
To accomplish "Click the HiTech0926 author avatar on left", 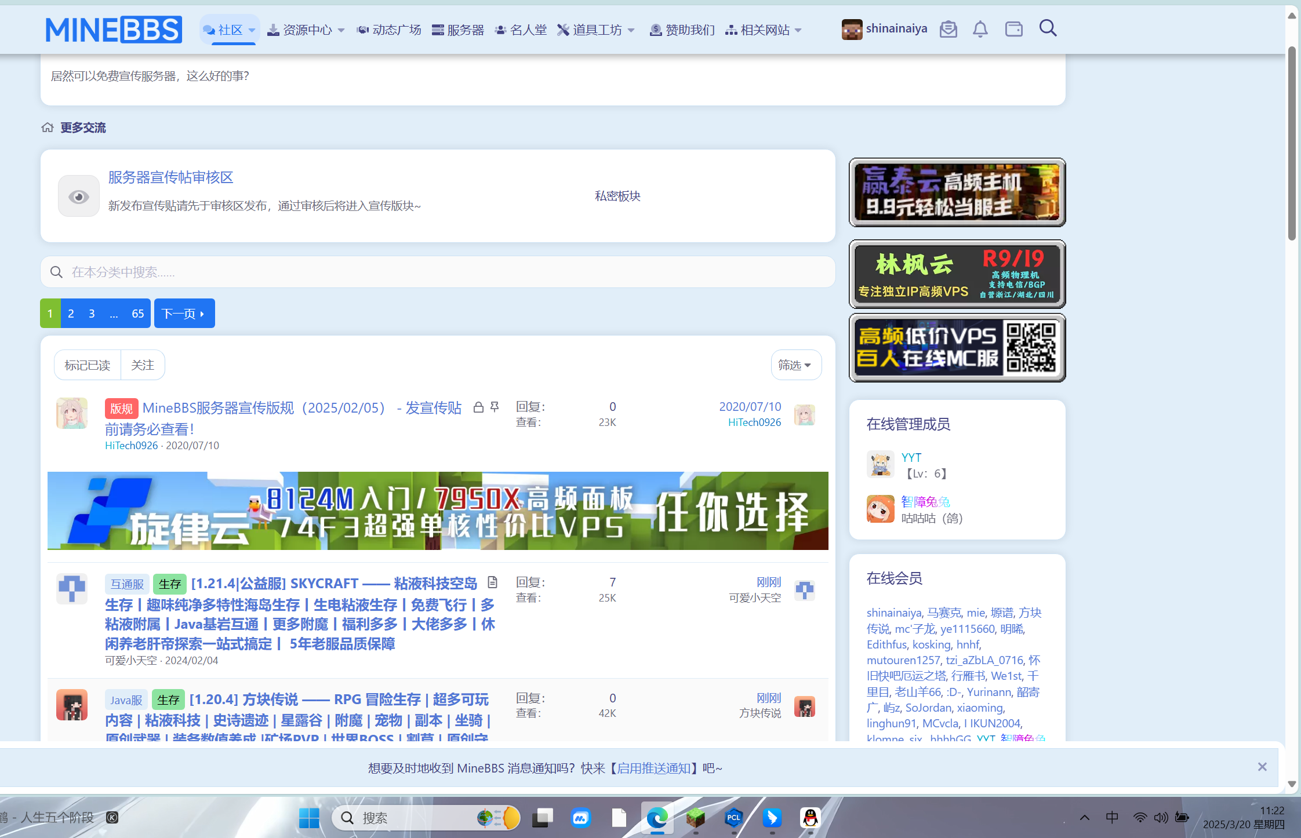I will click(x=72, y=413).
